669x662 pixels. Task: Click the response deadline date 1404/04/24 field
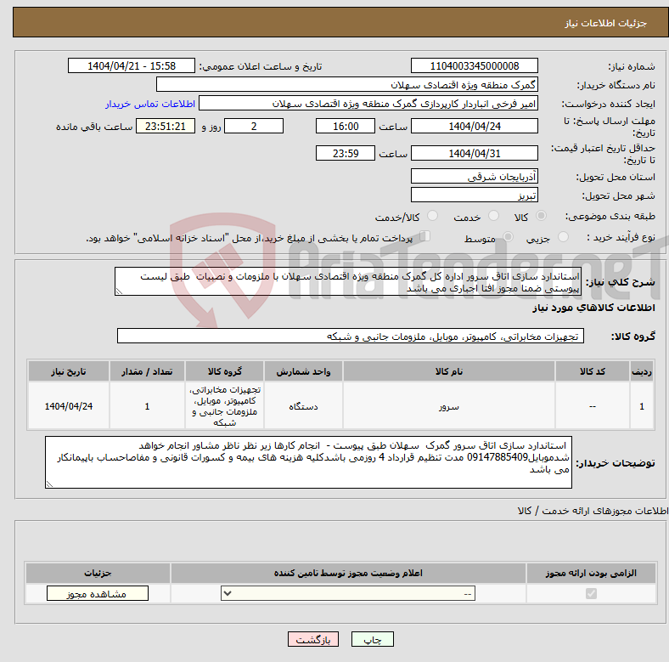tap(474, 126)
